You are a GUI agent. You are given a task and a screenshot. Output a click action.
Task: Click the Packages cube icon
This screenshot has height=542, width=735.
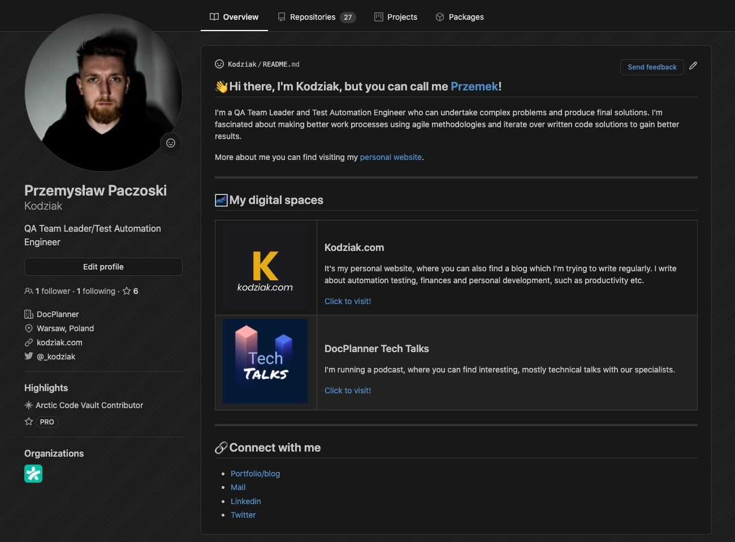pos(440,17)
